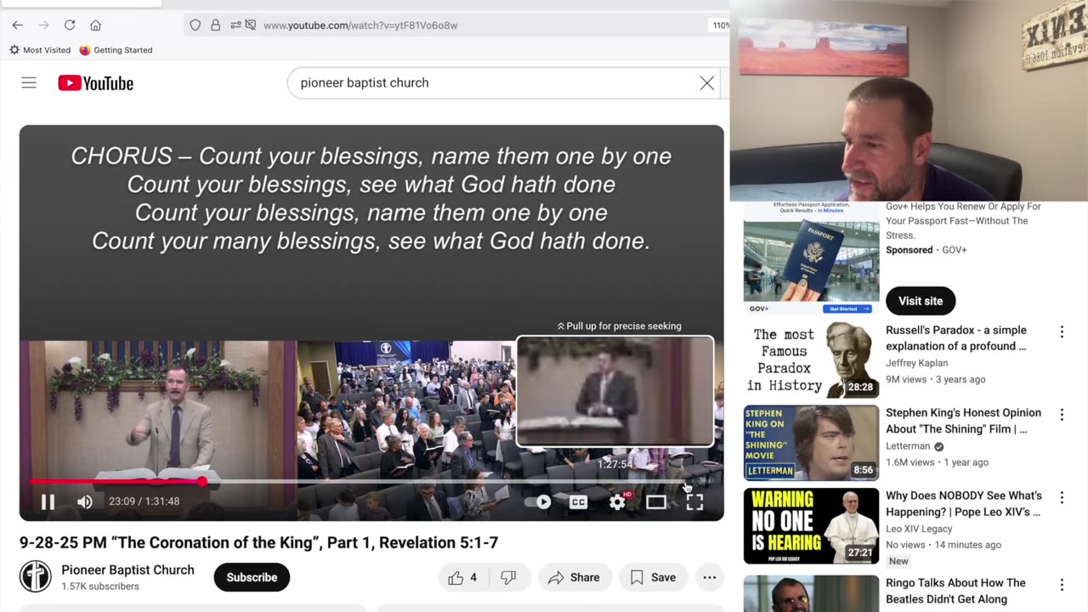The width and height of the screenshot is (1088, 612).
Task: Open Pioneer Baptist Church channel avatar
Action: (x=36, y=576)
